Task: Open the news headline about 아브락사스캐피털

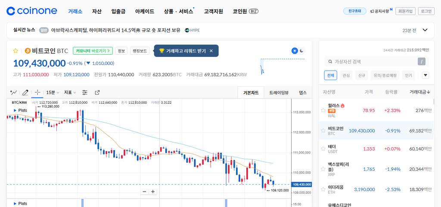Action: (115, 30)
